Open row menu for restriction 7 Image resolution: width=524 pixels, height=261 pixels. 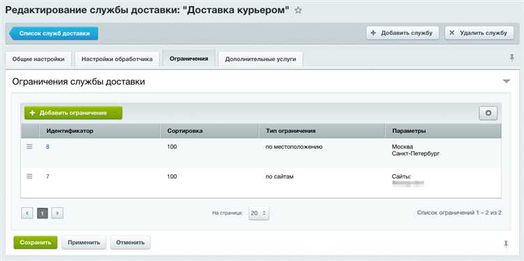[x=29, y=176]
